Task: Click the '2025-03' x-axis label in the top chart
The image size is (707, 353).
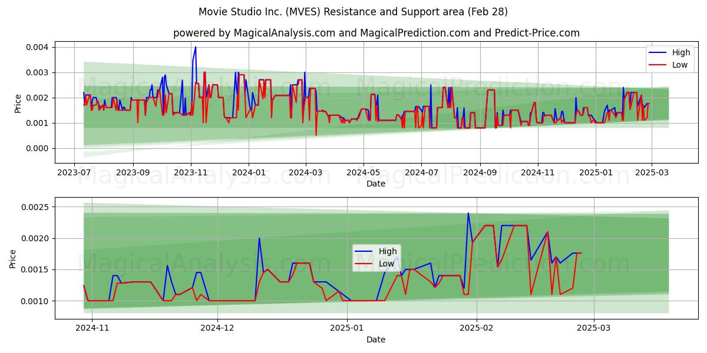Action: pos(651,173)
